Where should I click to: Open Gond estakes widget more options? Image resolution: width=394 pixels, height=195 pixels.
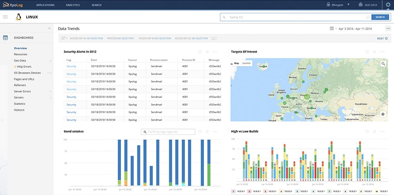[215, 131]
